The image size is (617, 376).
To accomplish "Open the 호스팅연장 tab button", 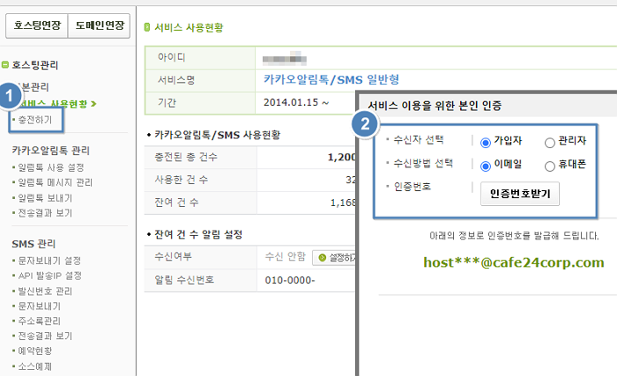I will (37, 26).
